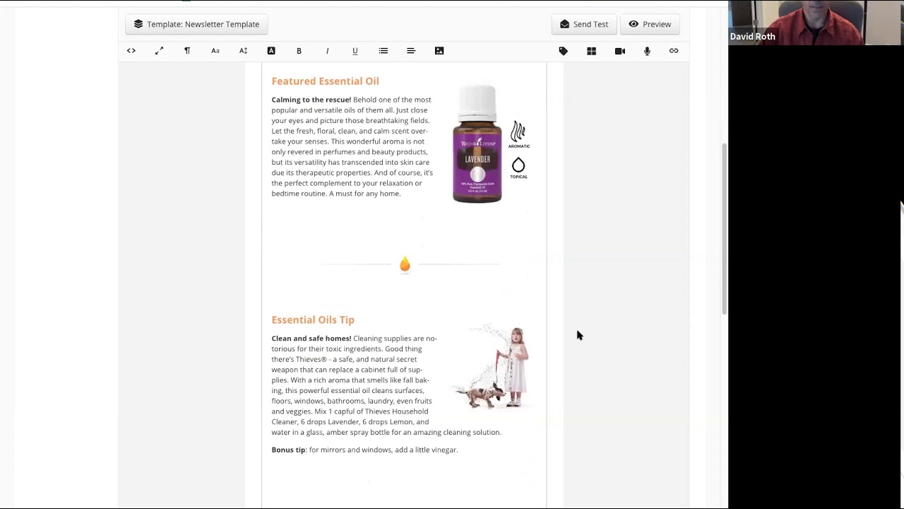
Task: Open Template: Newsletter Template selector
Action: coord(196,24)
